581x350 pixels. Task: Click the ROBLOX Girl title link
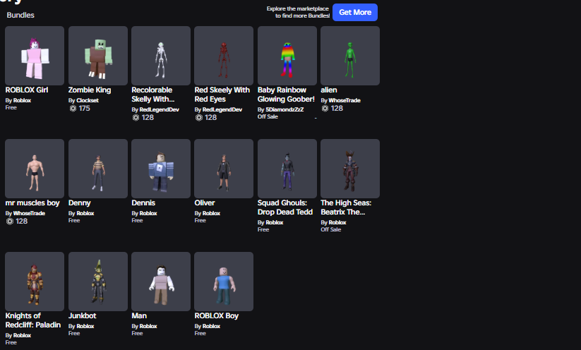(27, 90)
